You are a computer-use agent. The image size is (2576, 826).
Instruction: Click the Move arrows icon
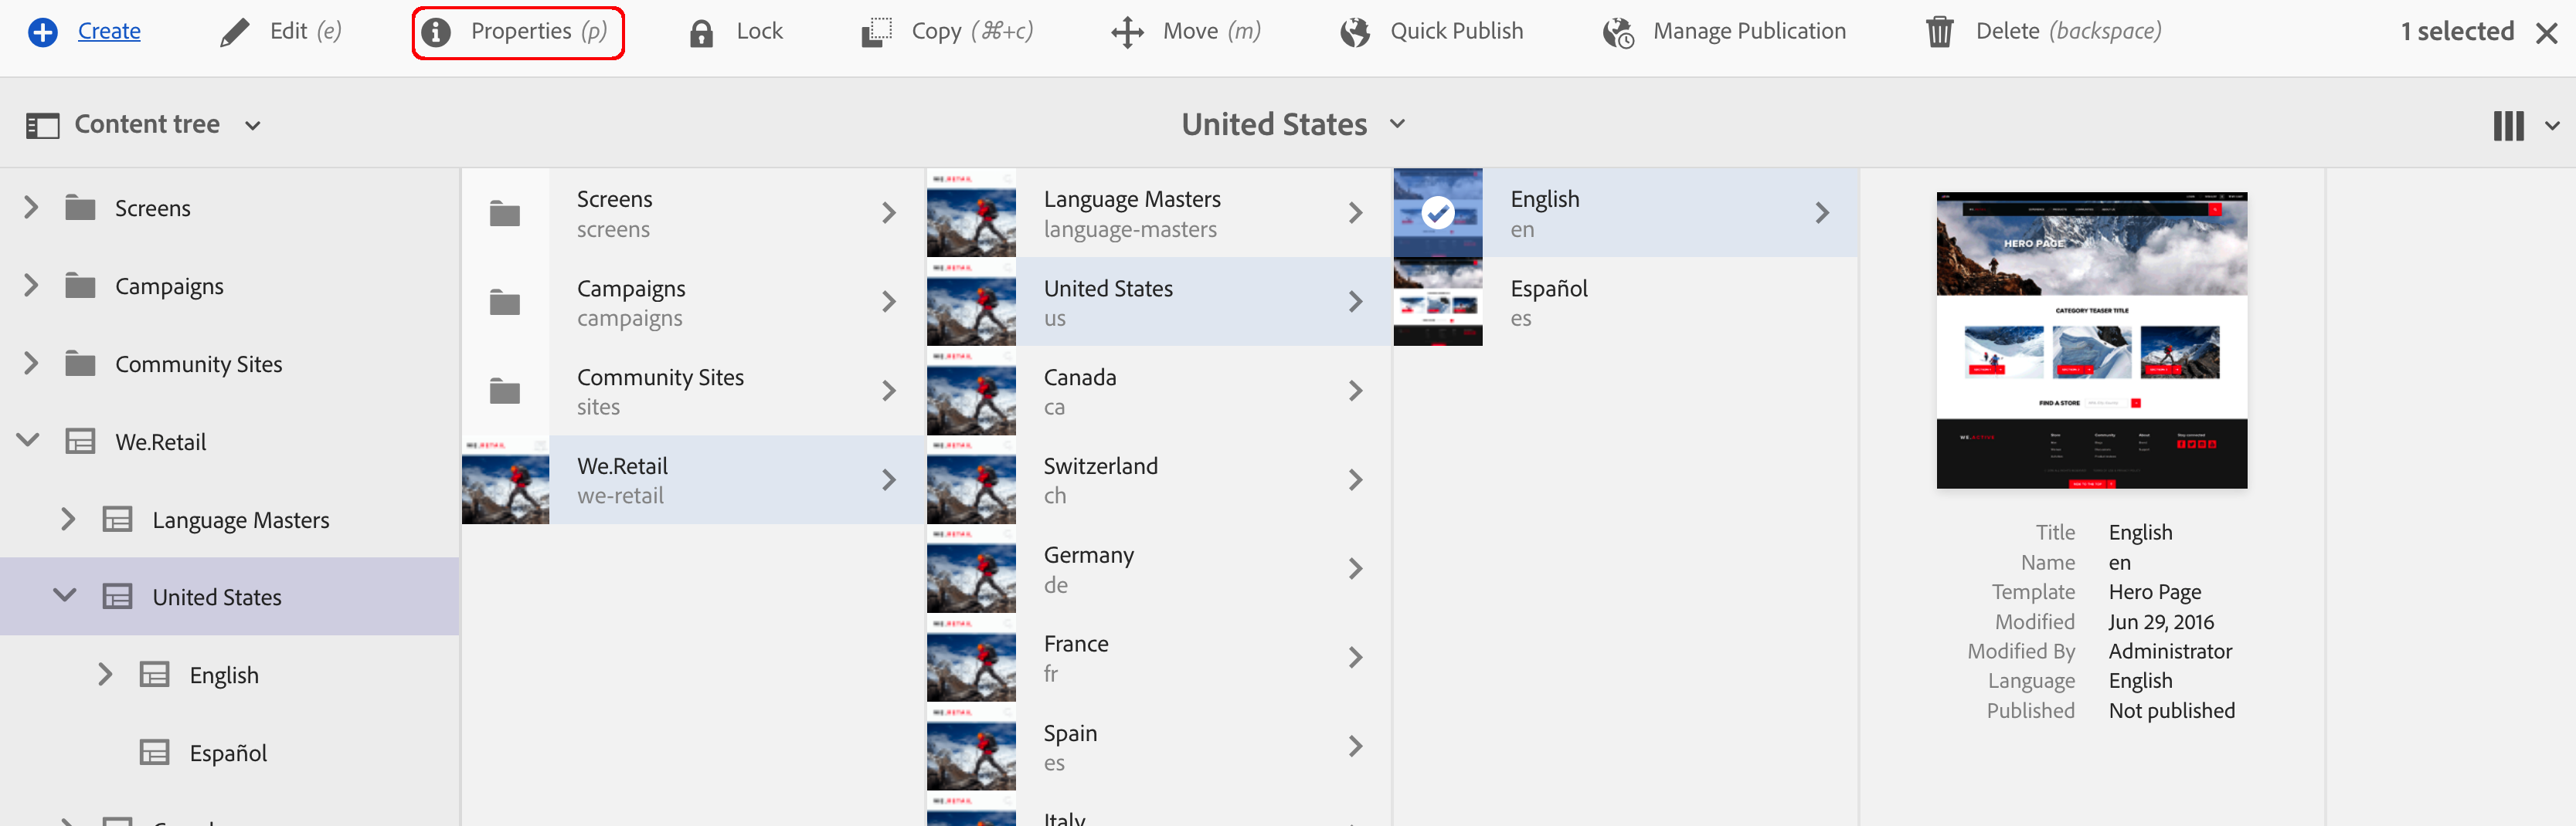(1127, 32)
